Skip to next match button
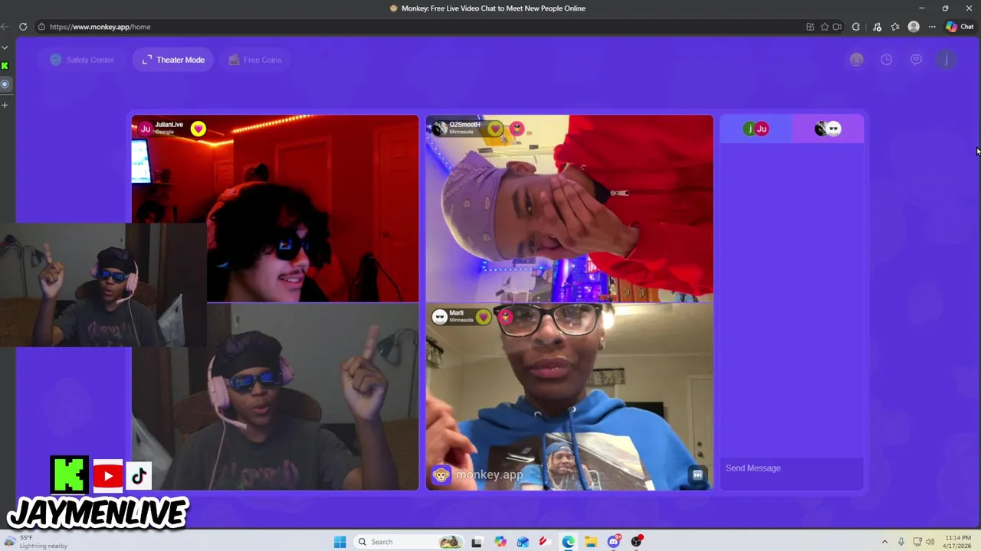The image size is (981, 551). (x=697, y=475)
